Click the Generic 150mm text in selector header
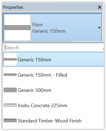 pyautogui.click(x=49, y=31)
